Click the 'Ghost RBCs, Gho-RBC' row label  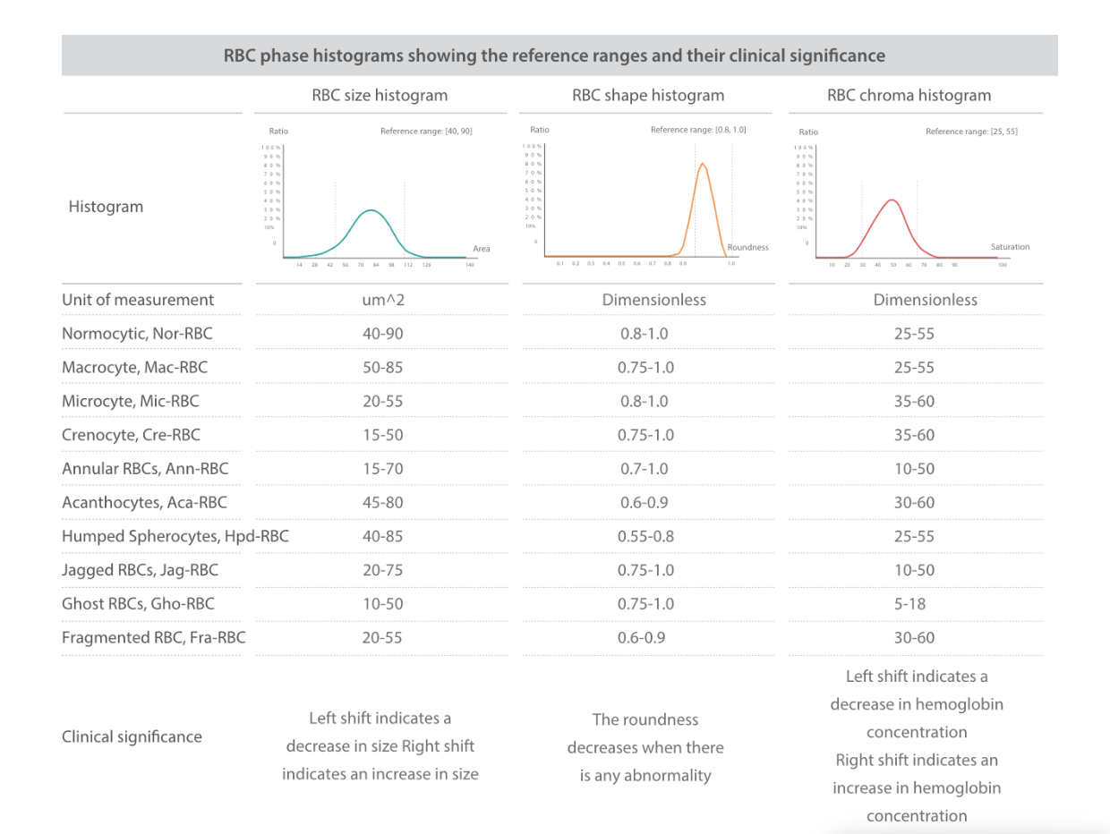click(x=138, y=604)
